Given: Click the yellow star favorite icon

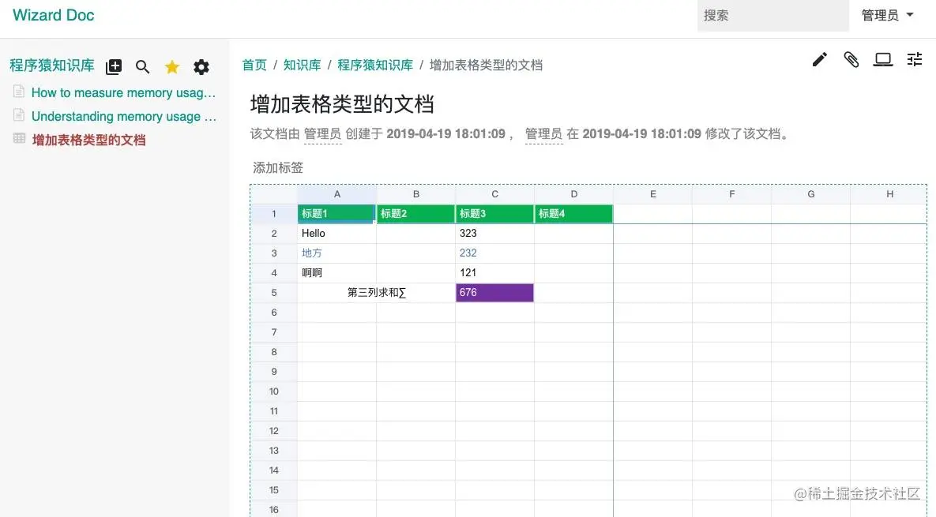Looking at the screenshot, I should tap(172, 67).
